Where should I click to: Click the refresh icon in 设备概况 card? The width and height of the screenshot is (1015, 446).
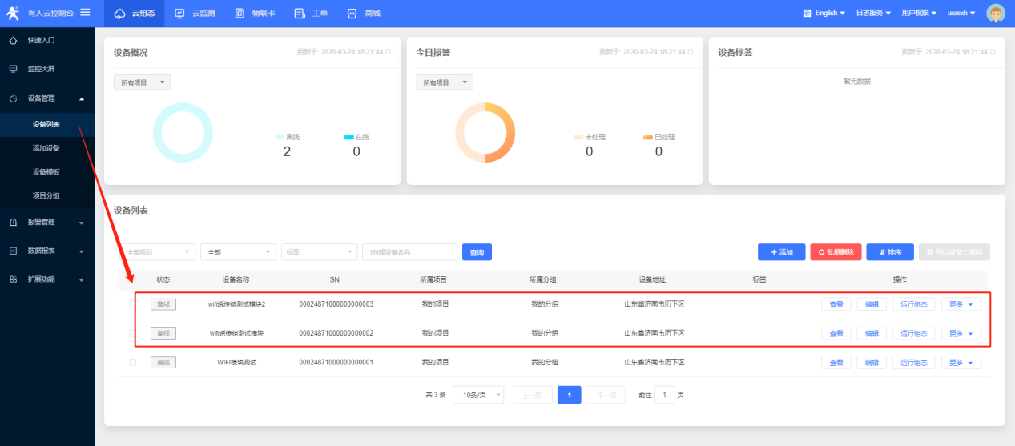389,52
